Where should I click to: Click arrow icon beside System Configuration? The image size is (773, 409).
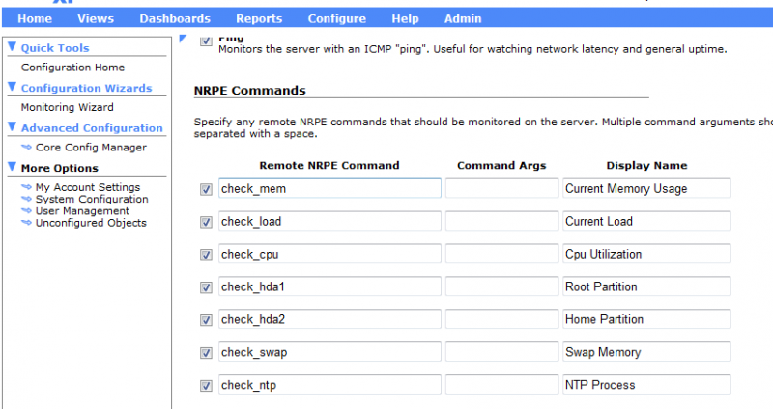[x=27, y=199]
